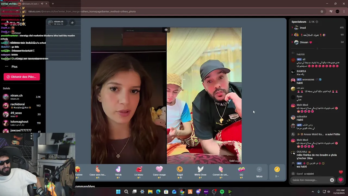Open OBS Studio from taskbar
The image size is (348, 196).
(214, 192)
